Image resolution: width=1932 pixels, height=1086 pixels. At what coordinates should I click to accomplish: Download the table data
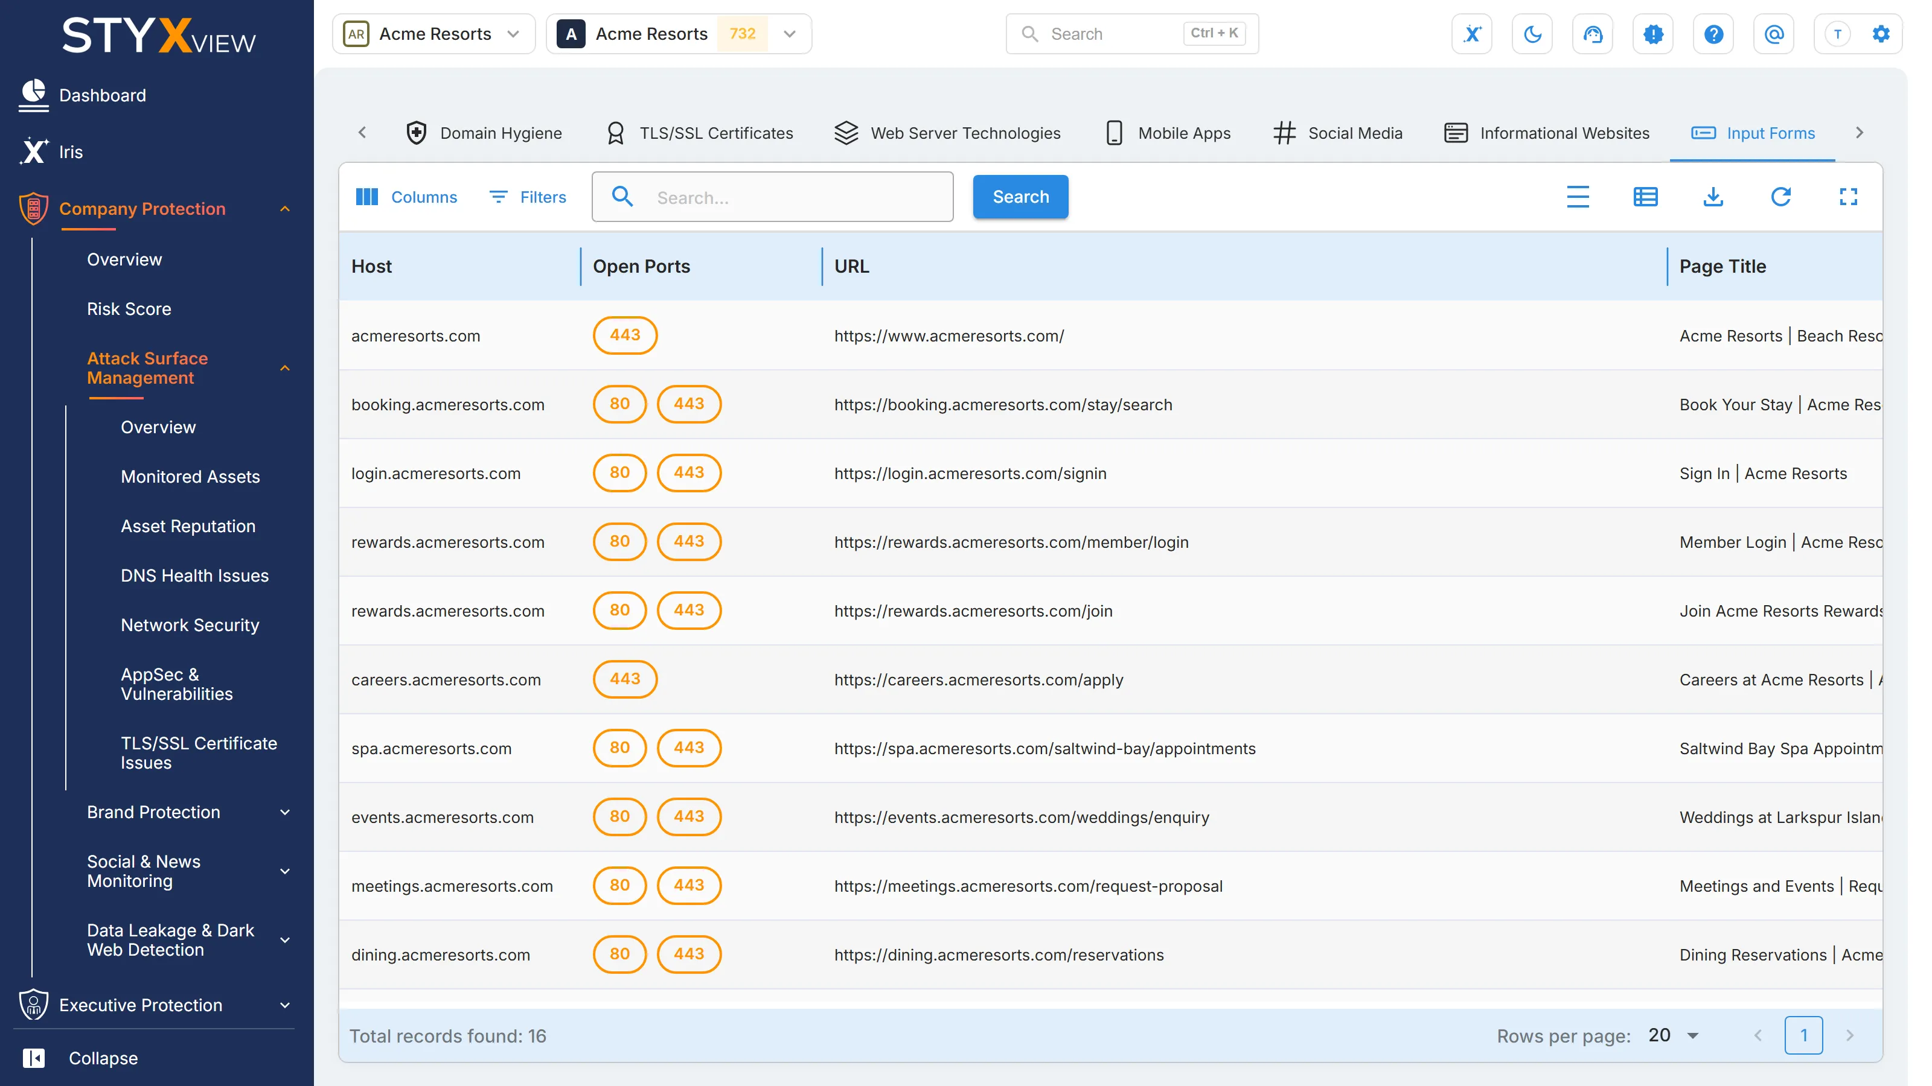(x=1713, y=196)
